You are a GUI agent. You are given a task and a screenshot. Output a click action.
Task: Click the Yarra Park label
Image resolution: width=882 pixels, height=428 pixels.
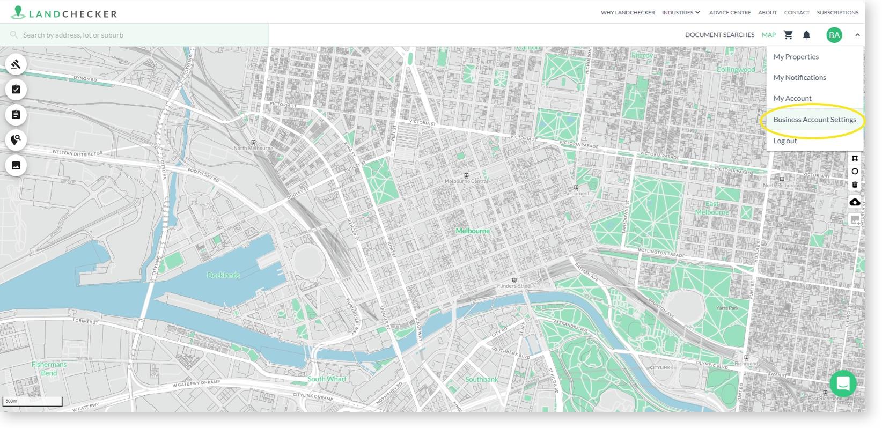727,308
